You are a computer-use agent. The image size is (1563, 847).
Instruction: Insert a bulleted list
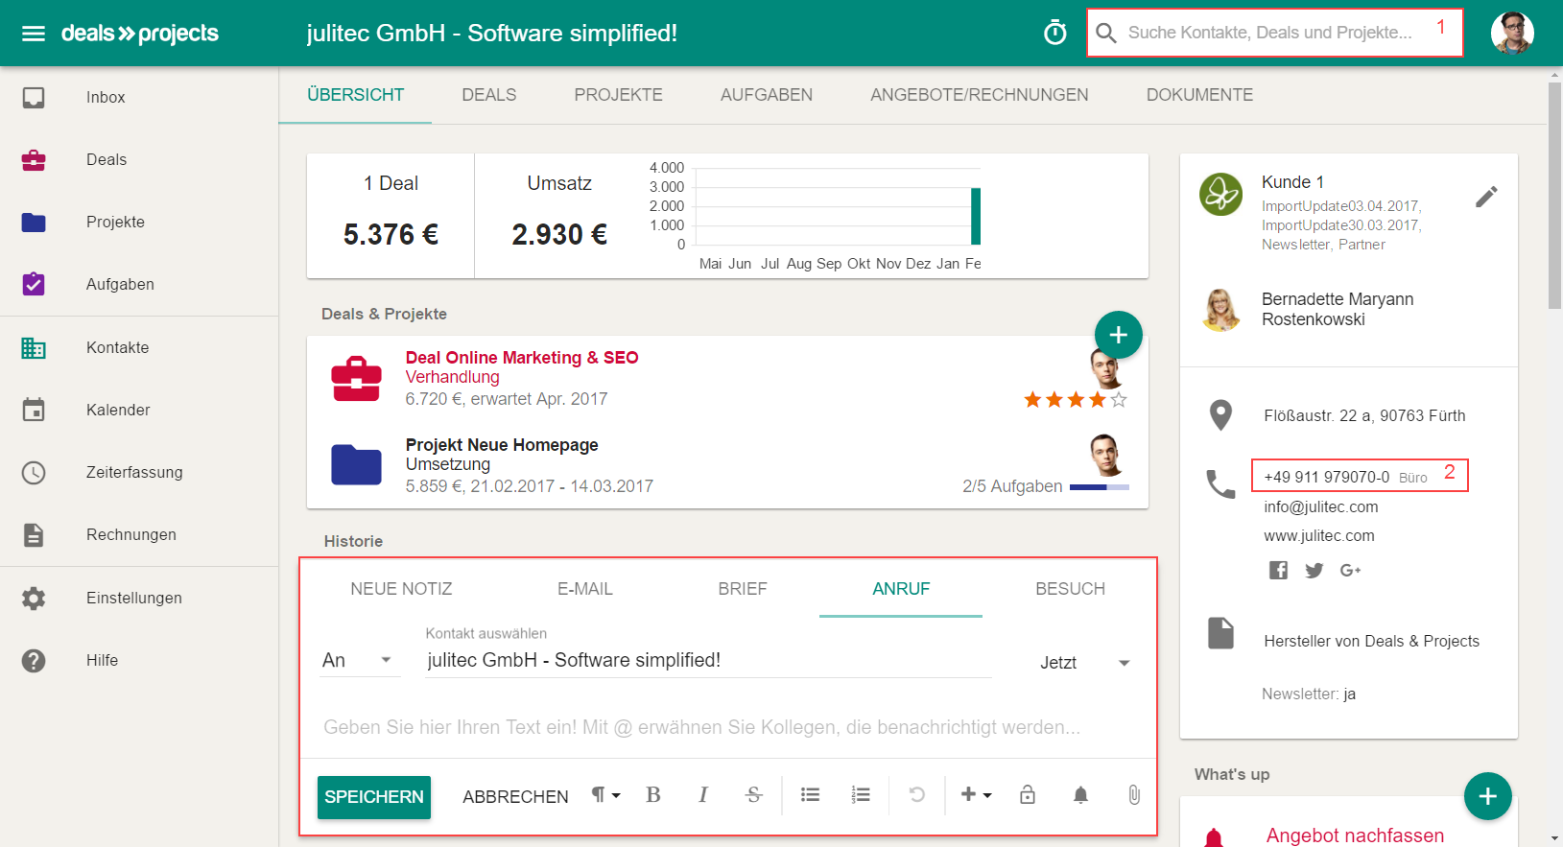(810, 794)
